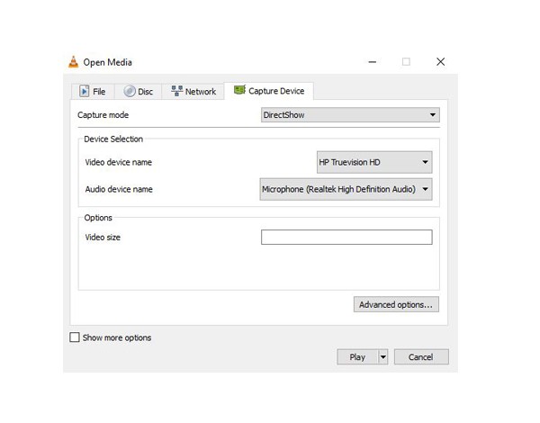Switch to the Disc tab
Viewport: 540px width, 423px height.
(139, 91)
